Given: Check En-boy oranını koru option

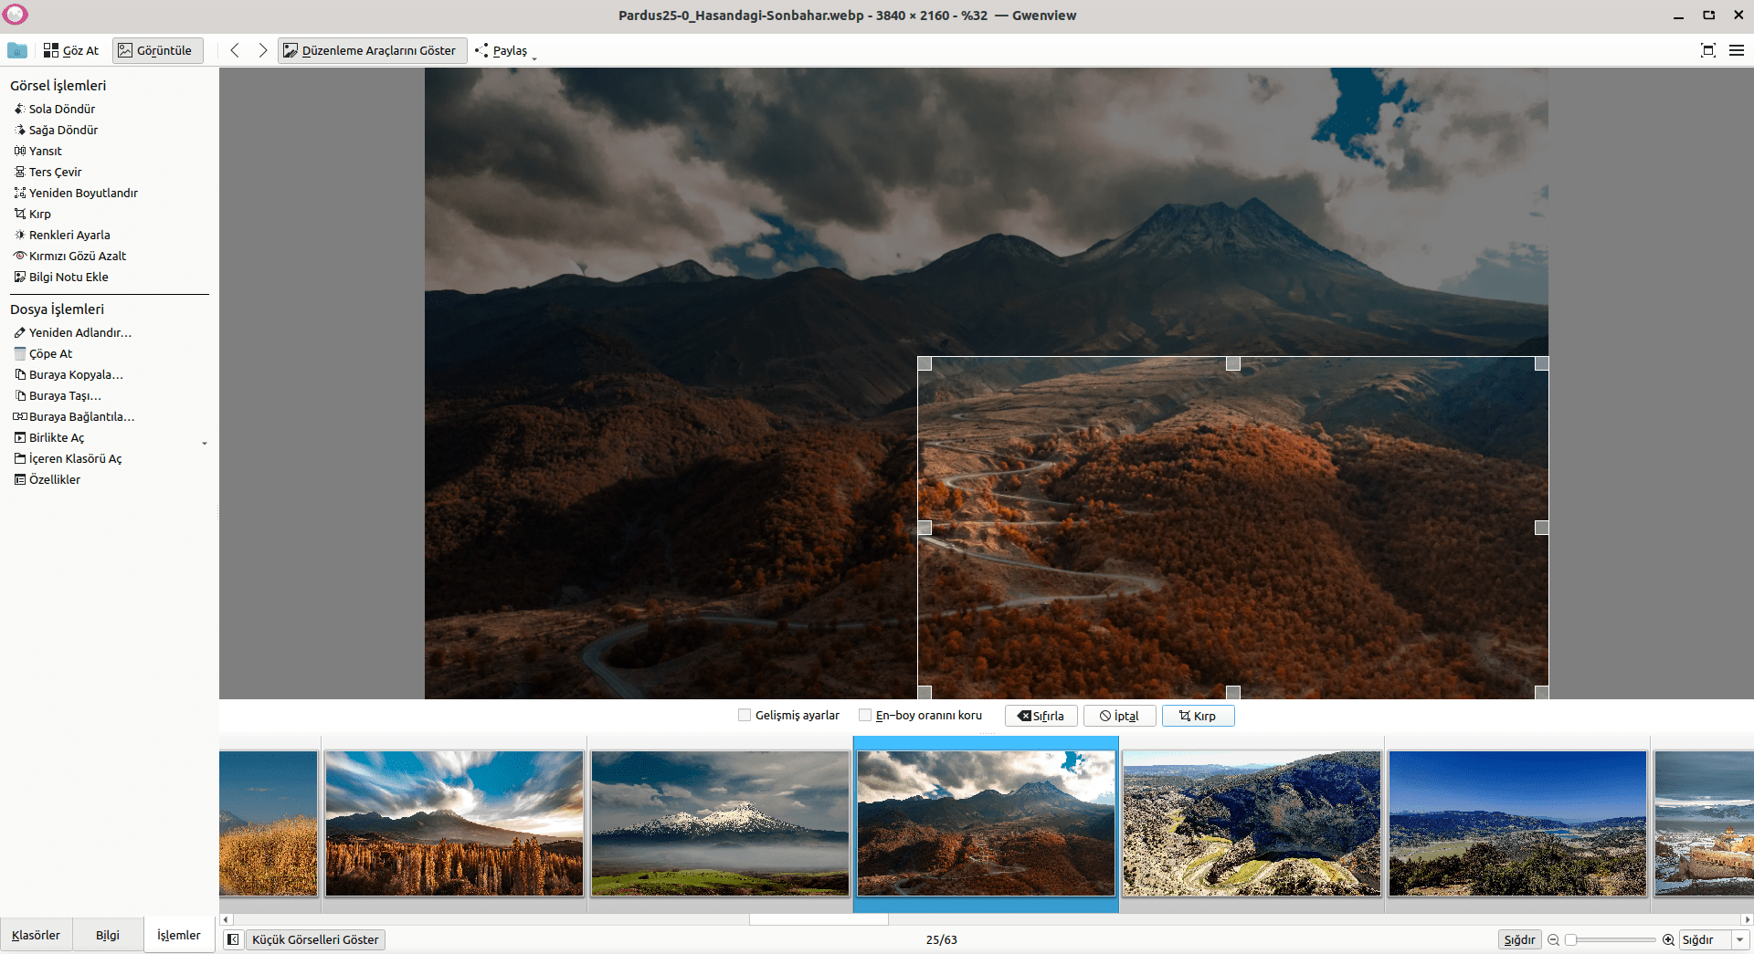Looking at the screenshot, I should (865, 716).
